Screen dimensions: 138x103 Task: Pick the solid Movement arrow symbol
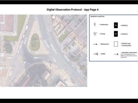click(x=95, y=44)
